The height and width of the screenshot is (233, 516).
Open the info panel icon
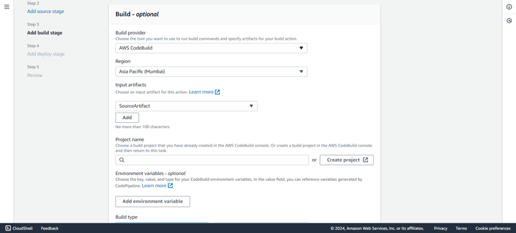pyautogui.click(x=509, y=7)
